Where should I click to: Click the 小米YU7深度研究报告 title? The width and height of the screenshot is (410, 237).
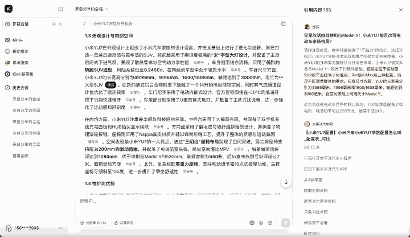coord(113,23)
